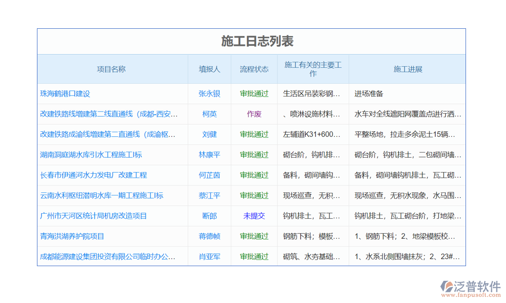This screenshot has height=303, width=506.
Task: Click the 进场准备 progress cell
Action: pos(369,94)
